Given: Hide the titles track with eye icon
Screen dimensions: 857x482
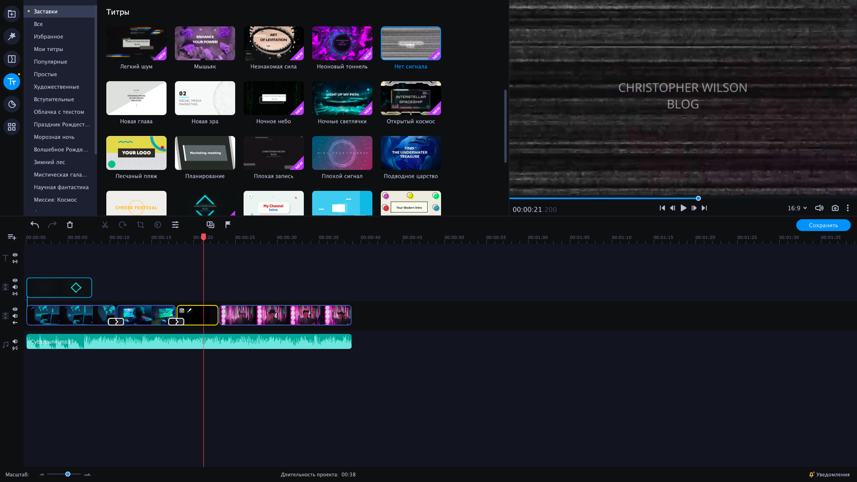Looking at the screenshot, I should [x=15, y=255].
